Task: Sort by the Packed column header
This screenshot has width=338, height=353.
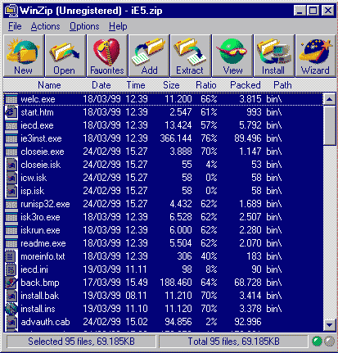Action: coord(246,85)
